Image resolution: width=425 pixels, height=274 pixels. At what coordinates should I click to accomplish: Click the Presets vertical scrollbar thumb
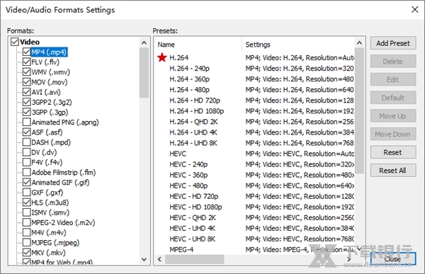pos(359,110)
